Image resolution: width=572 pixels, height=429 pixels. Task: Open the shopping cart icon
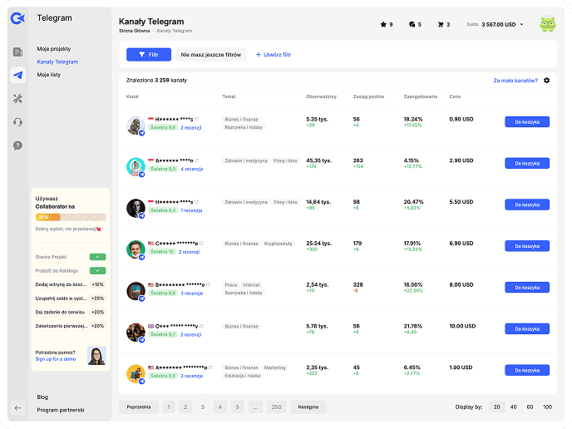coord(441,25)
